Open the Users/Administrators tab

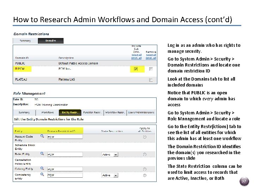pyautogui.click(x=141, y=113)
